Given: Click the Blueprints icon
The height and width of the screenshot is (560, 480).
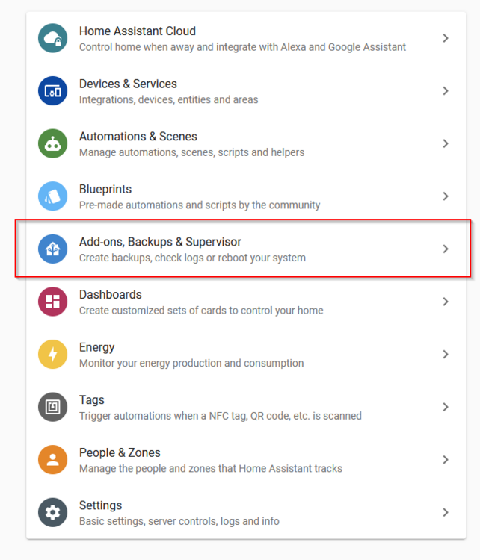Looking at the screenshot, I should coord(53,196).
